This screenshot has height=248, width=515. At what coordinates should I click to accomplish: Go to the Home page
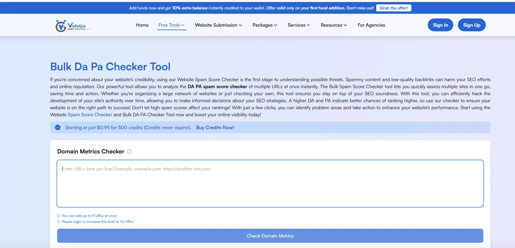(142, 25)
